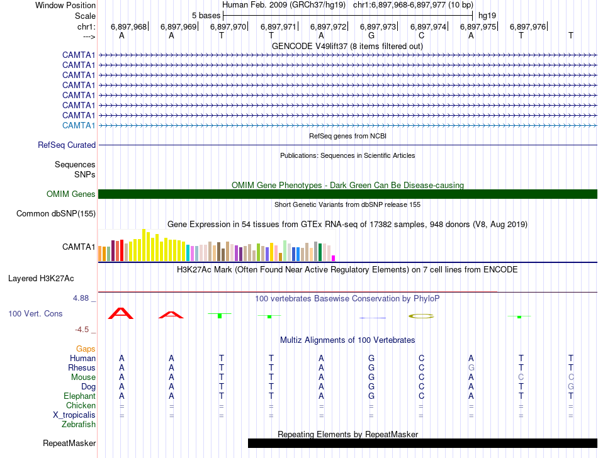The width and height of the screenshot is (598, 458).
Task: Select the Elephant alignment row label
Action: 79,396
